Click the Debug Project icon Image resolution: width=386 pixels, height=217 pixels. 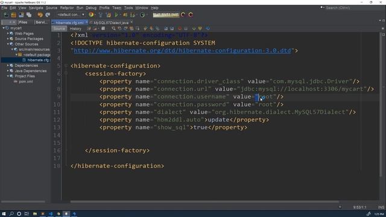coord(125,14)
